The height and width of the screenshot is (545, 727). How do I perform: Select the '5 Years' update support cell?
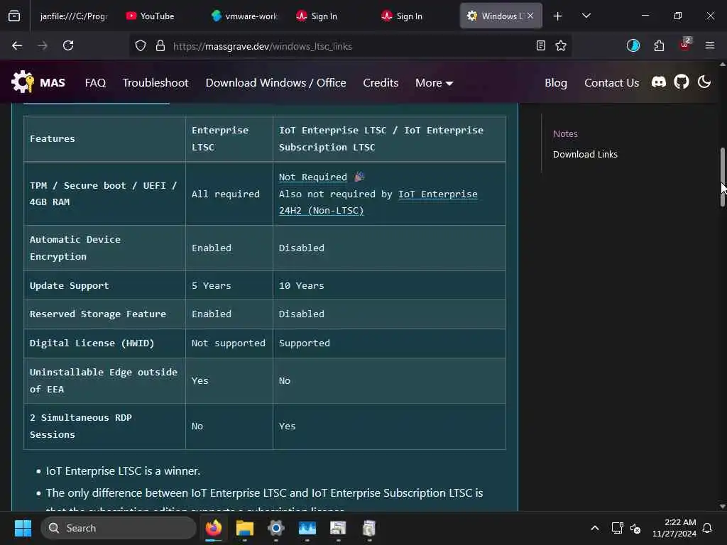coord(229,285)
